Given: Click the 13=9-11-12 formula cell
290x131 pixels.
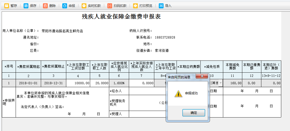Looking at the screenshot, I should 271,76.
